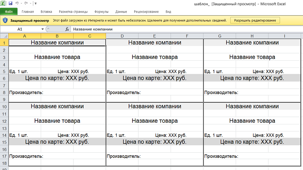The image size is (303, 170).
Task: Click Цена по карте cell in row 15, column E
Action: click(x=155, y=142)
